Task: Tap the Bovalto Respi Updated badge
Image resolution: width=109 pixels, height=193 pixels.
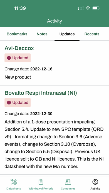Action: coord(18,103)
